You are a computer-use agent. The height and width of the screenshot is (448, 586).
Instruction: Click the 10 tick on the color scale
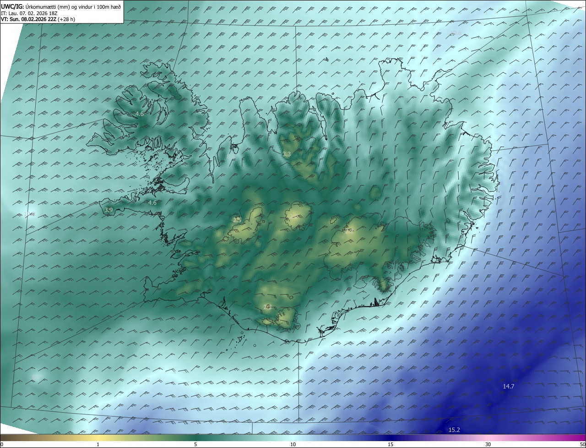(293, 444)
